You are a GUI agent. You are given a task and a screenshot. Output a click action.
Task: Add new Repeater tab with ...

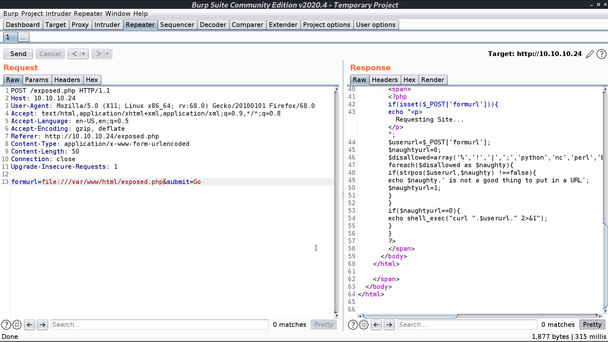click(23, 37)
